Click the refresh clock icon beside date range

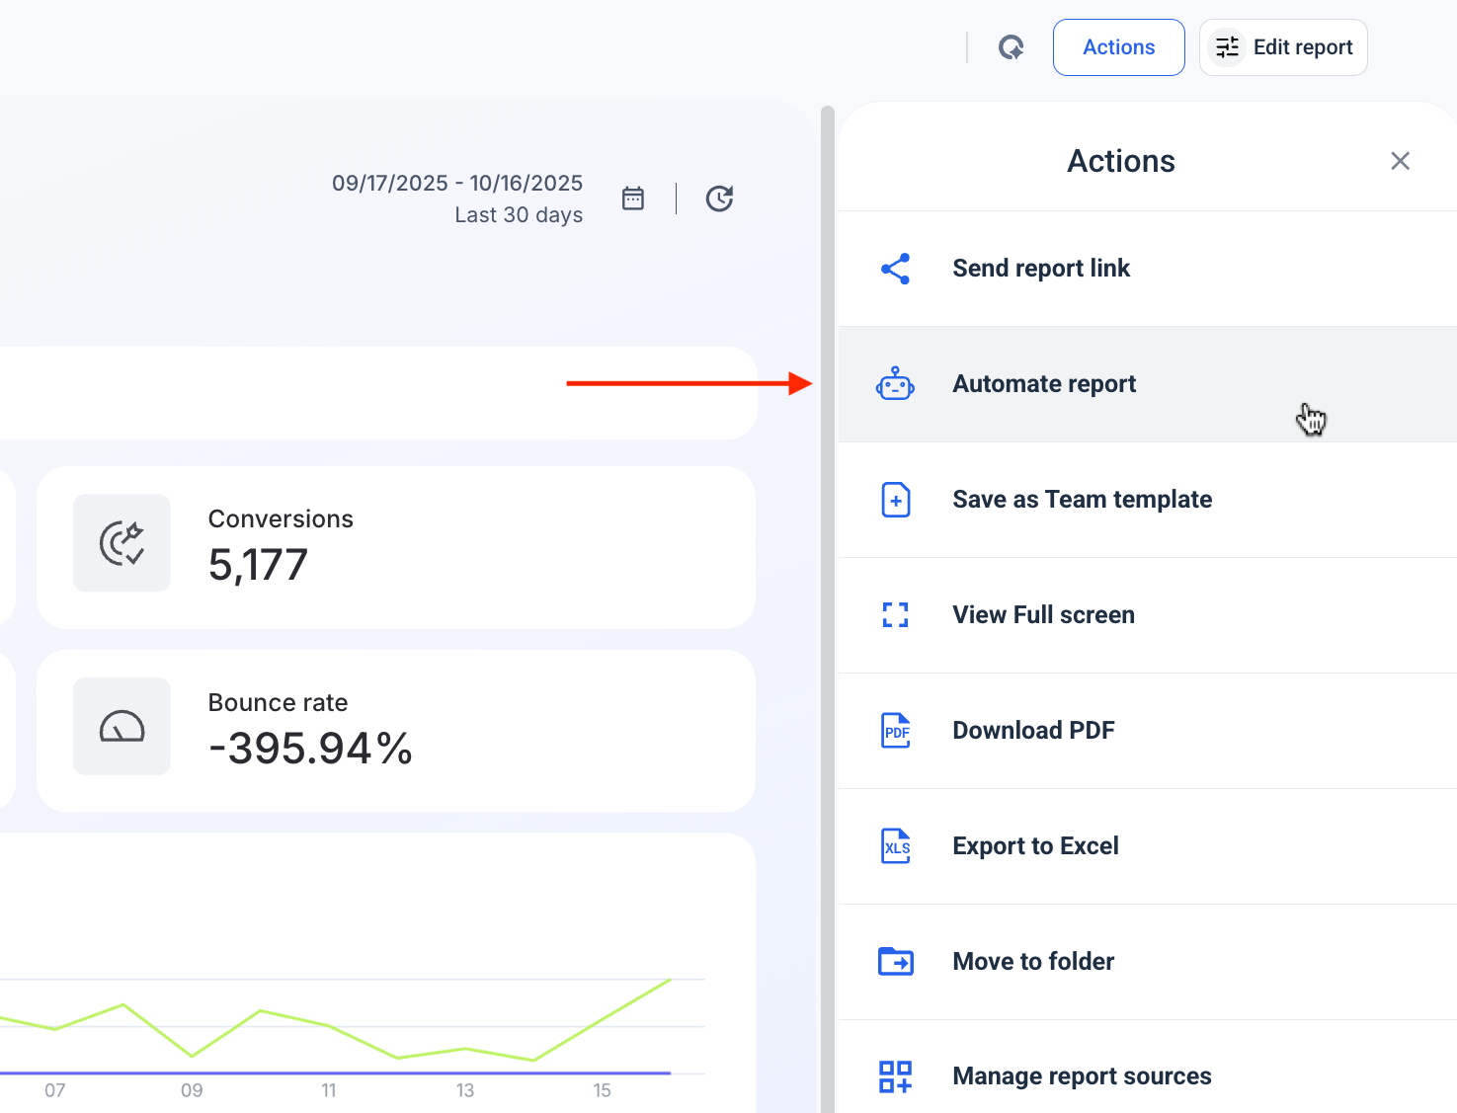click(x=719, y=199)
